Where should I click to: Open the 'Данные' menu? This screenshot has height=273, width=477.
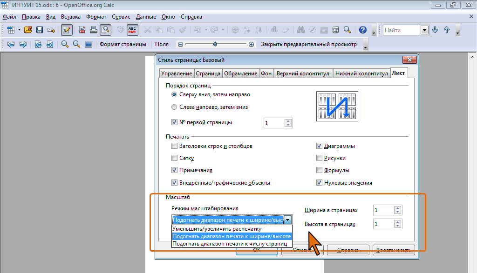pos(146,17)
